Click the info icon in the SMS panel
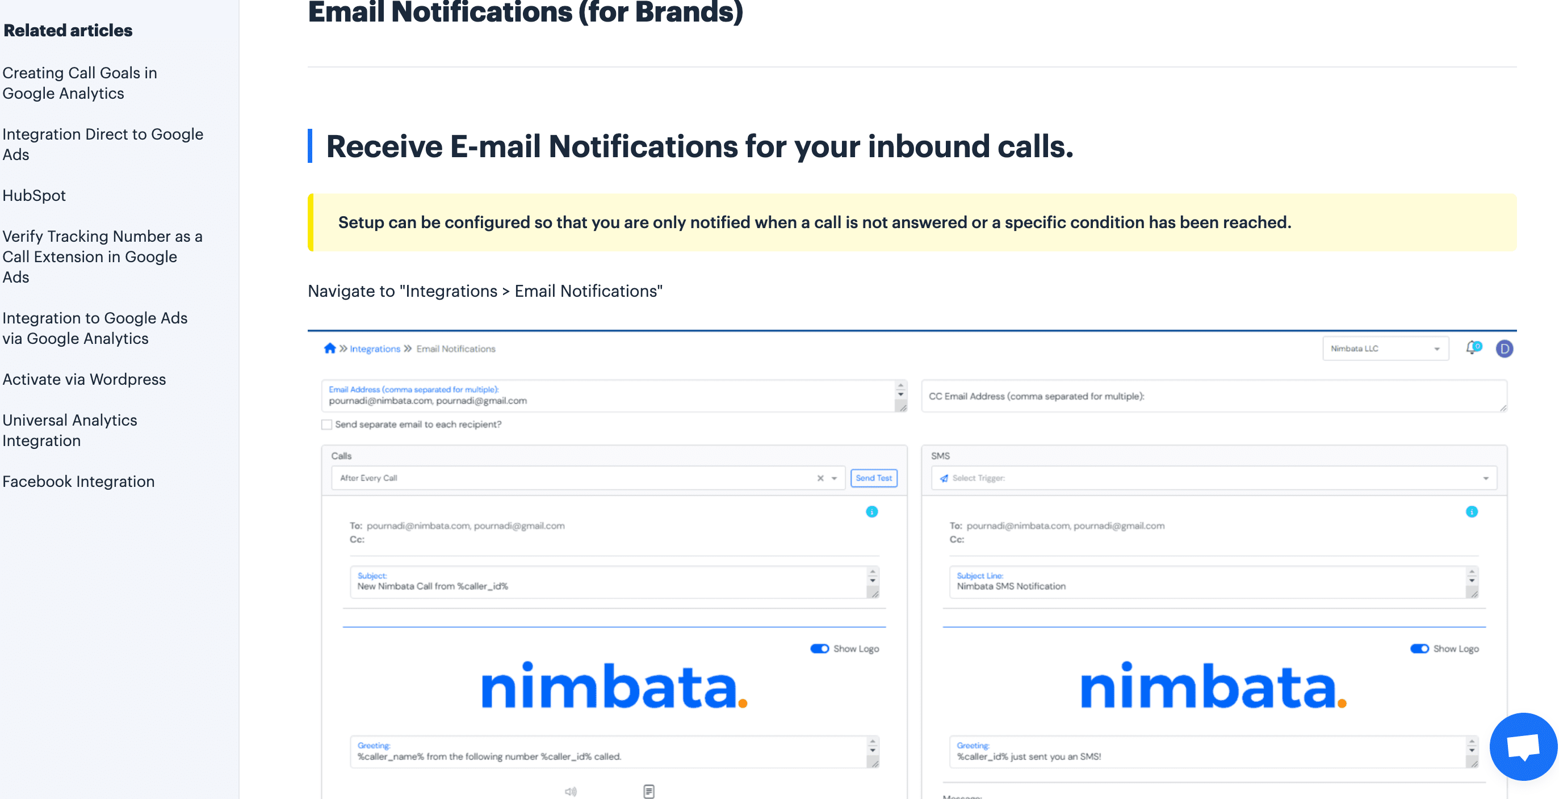1559x799 pixels. pos(1471,511)
